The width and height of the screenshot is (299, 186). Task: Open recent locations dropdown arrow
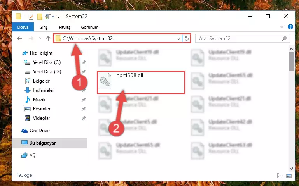[x=40, y=38]
